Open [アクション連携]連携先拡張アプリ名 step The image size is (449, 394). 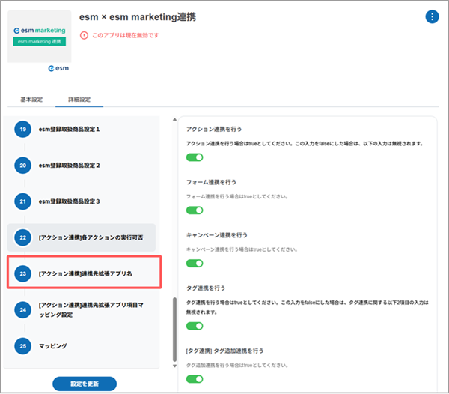85,274
